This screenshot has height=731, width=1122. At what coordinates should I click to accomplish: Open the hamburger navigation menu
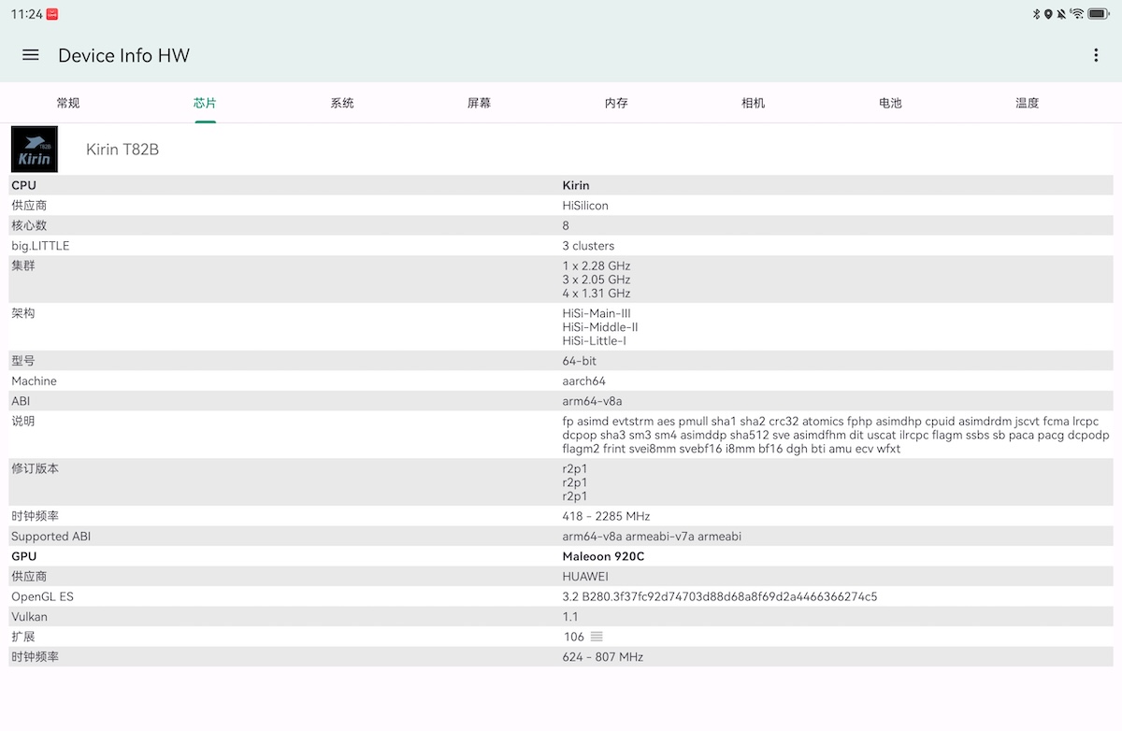[x=31, y=55]
